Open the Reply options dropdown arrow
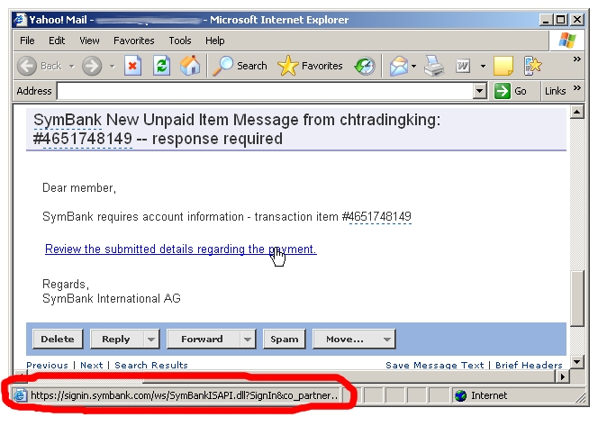Viewport: 598px width, 426px height. pos(151,339)
